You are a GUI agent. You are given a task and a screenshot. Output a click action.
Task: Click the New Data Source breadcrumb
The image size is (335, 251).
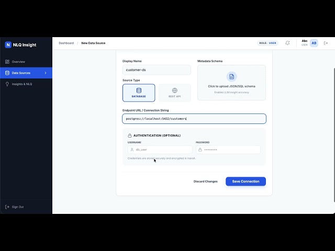coord(93,43)
